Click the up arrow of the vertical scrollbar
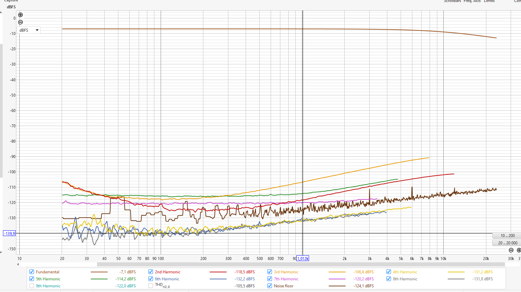 [x=1, y=13]
